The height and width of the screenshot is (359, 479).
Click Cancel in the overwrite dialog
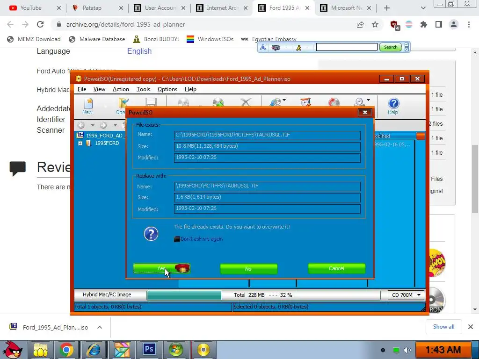337,269
